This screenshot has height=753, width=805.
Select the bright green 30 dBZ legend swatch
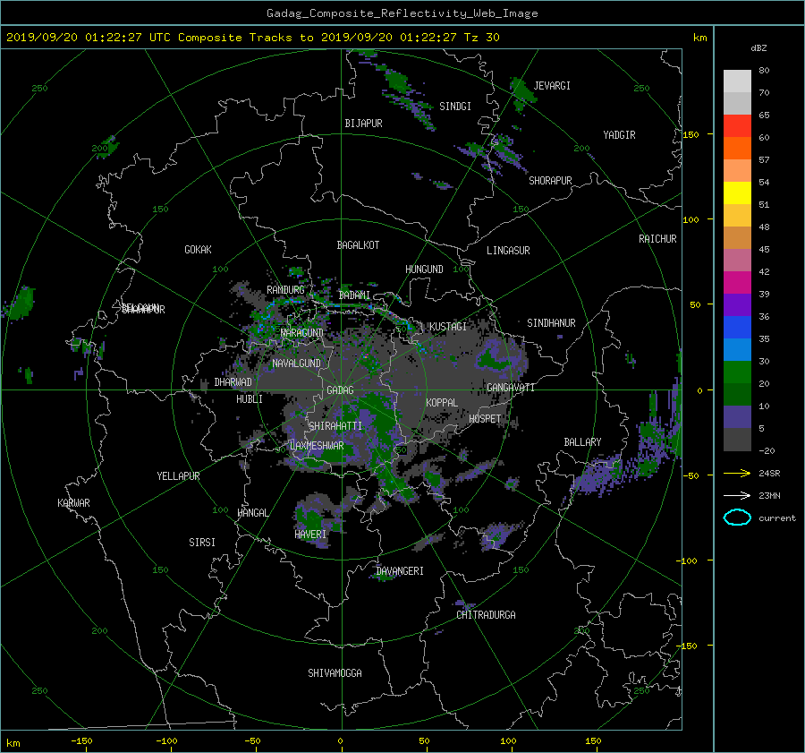click(x=737, y=372)
